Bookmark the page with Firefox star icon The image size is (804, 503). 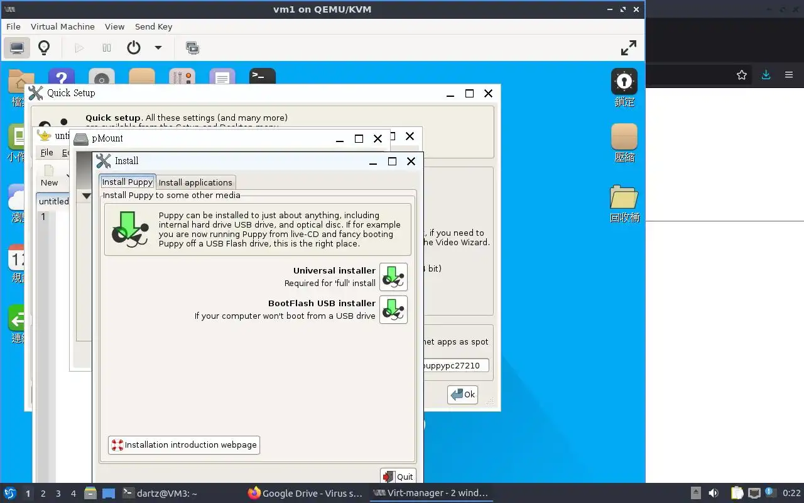pos(742,75)
